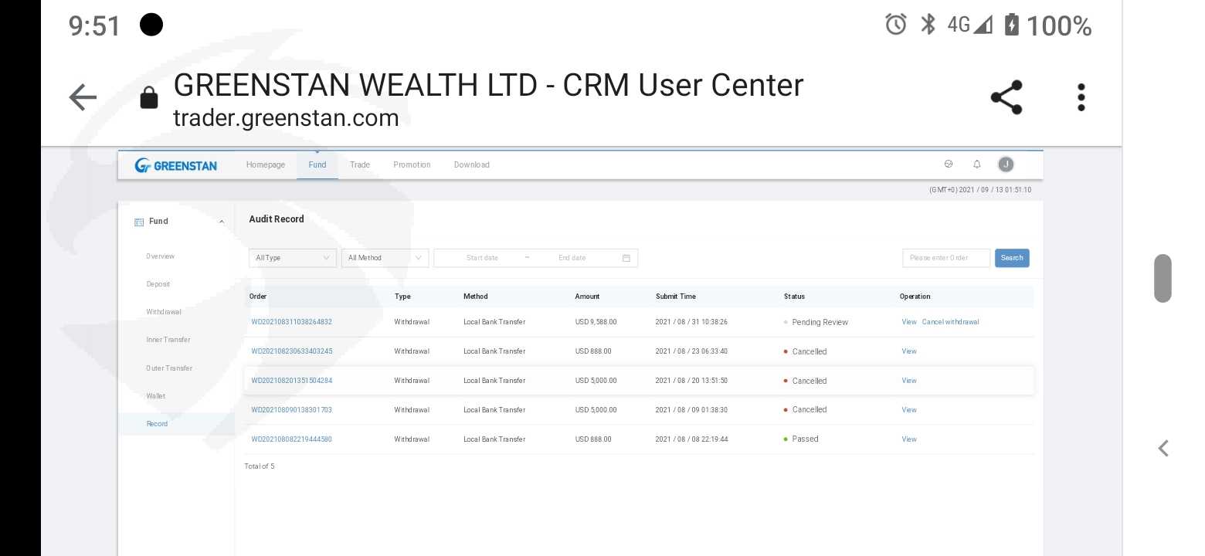
Task: Open the support smiley icon
Action: [949, 164]
